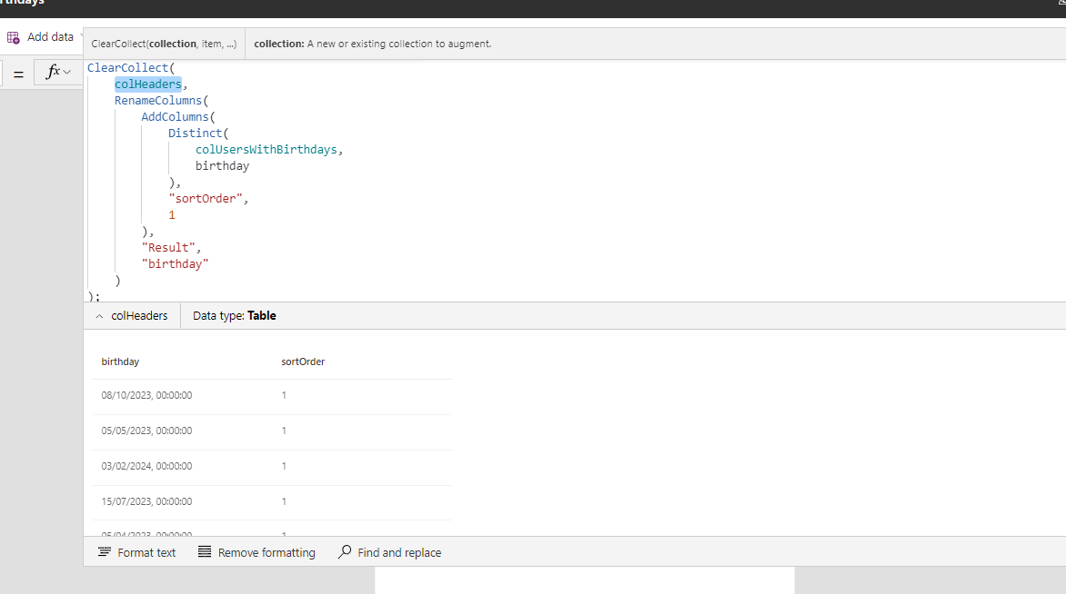Click the birthday column header

[x=120, y=361]
